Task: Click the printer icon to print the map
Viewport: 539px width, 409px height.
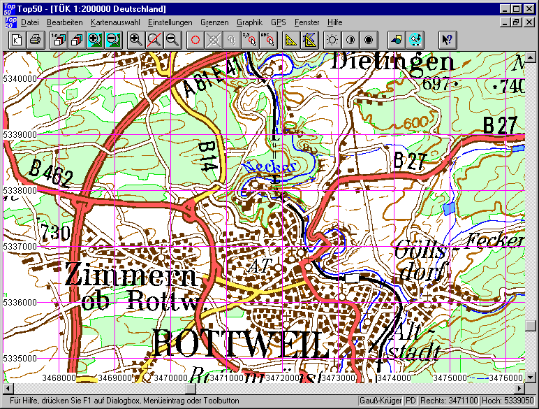Action: click(35, 40)
